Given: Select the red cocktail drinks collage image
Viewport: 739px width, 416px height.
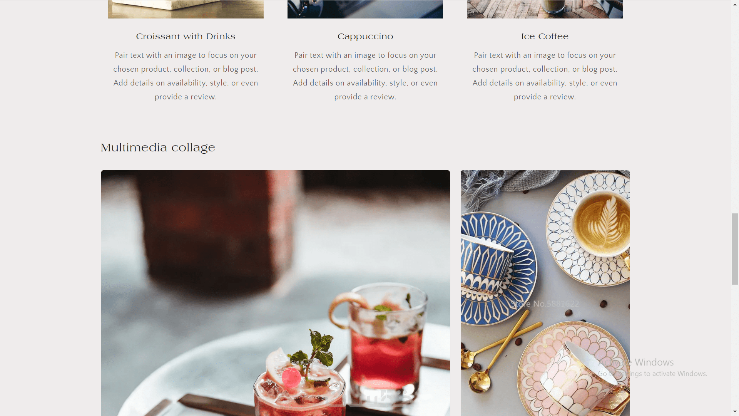Looking at the screenshot, I should coord(276,293).
